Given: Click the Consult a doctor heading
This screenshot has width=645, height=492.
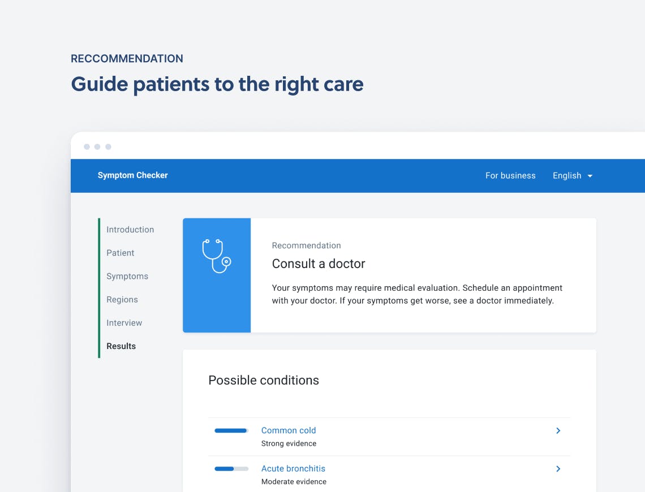Looking at the screenshot, I should (x=319, y=264).
